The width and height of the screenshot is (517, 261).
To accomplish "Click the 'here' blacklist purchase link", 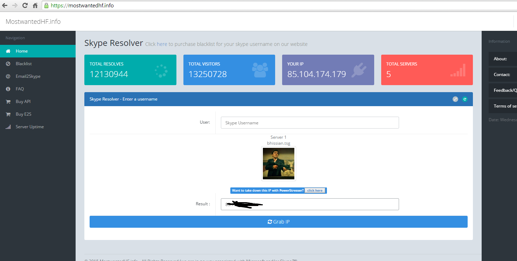I will (162, 44).
